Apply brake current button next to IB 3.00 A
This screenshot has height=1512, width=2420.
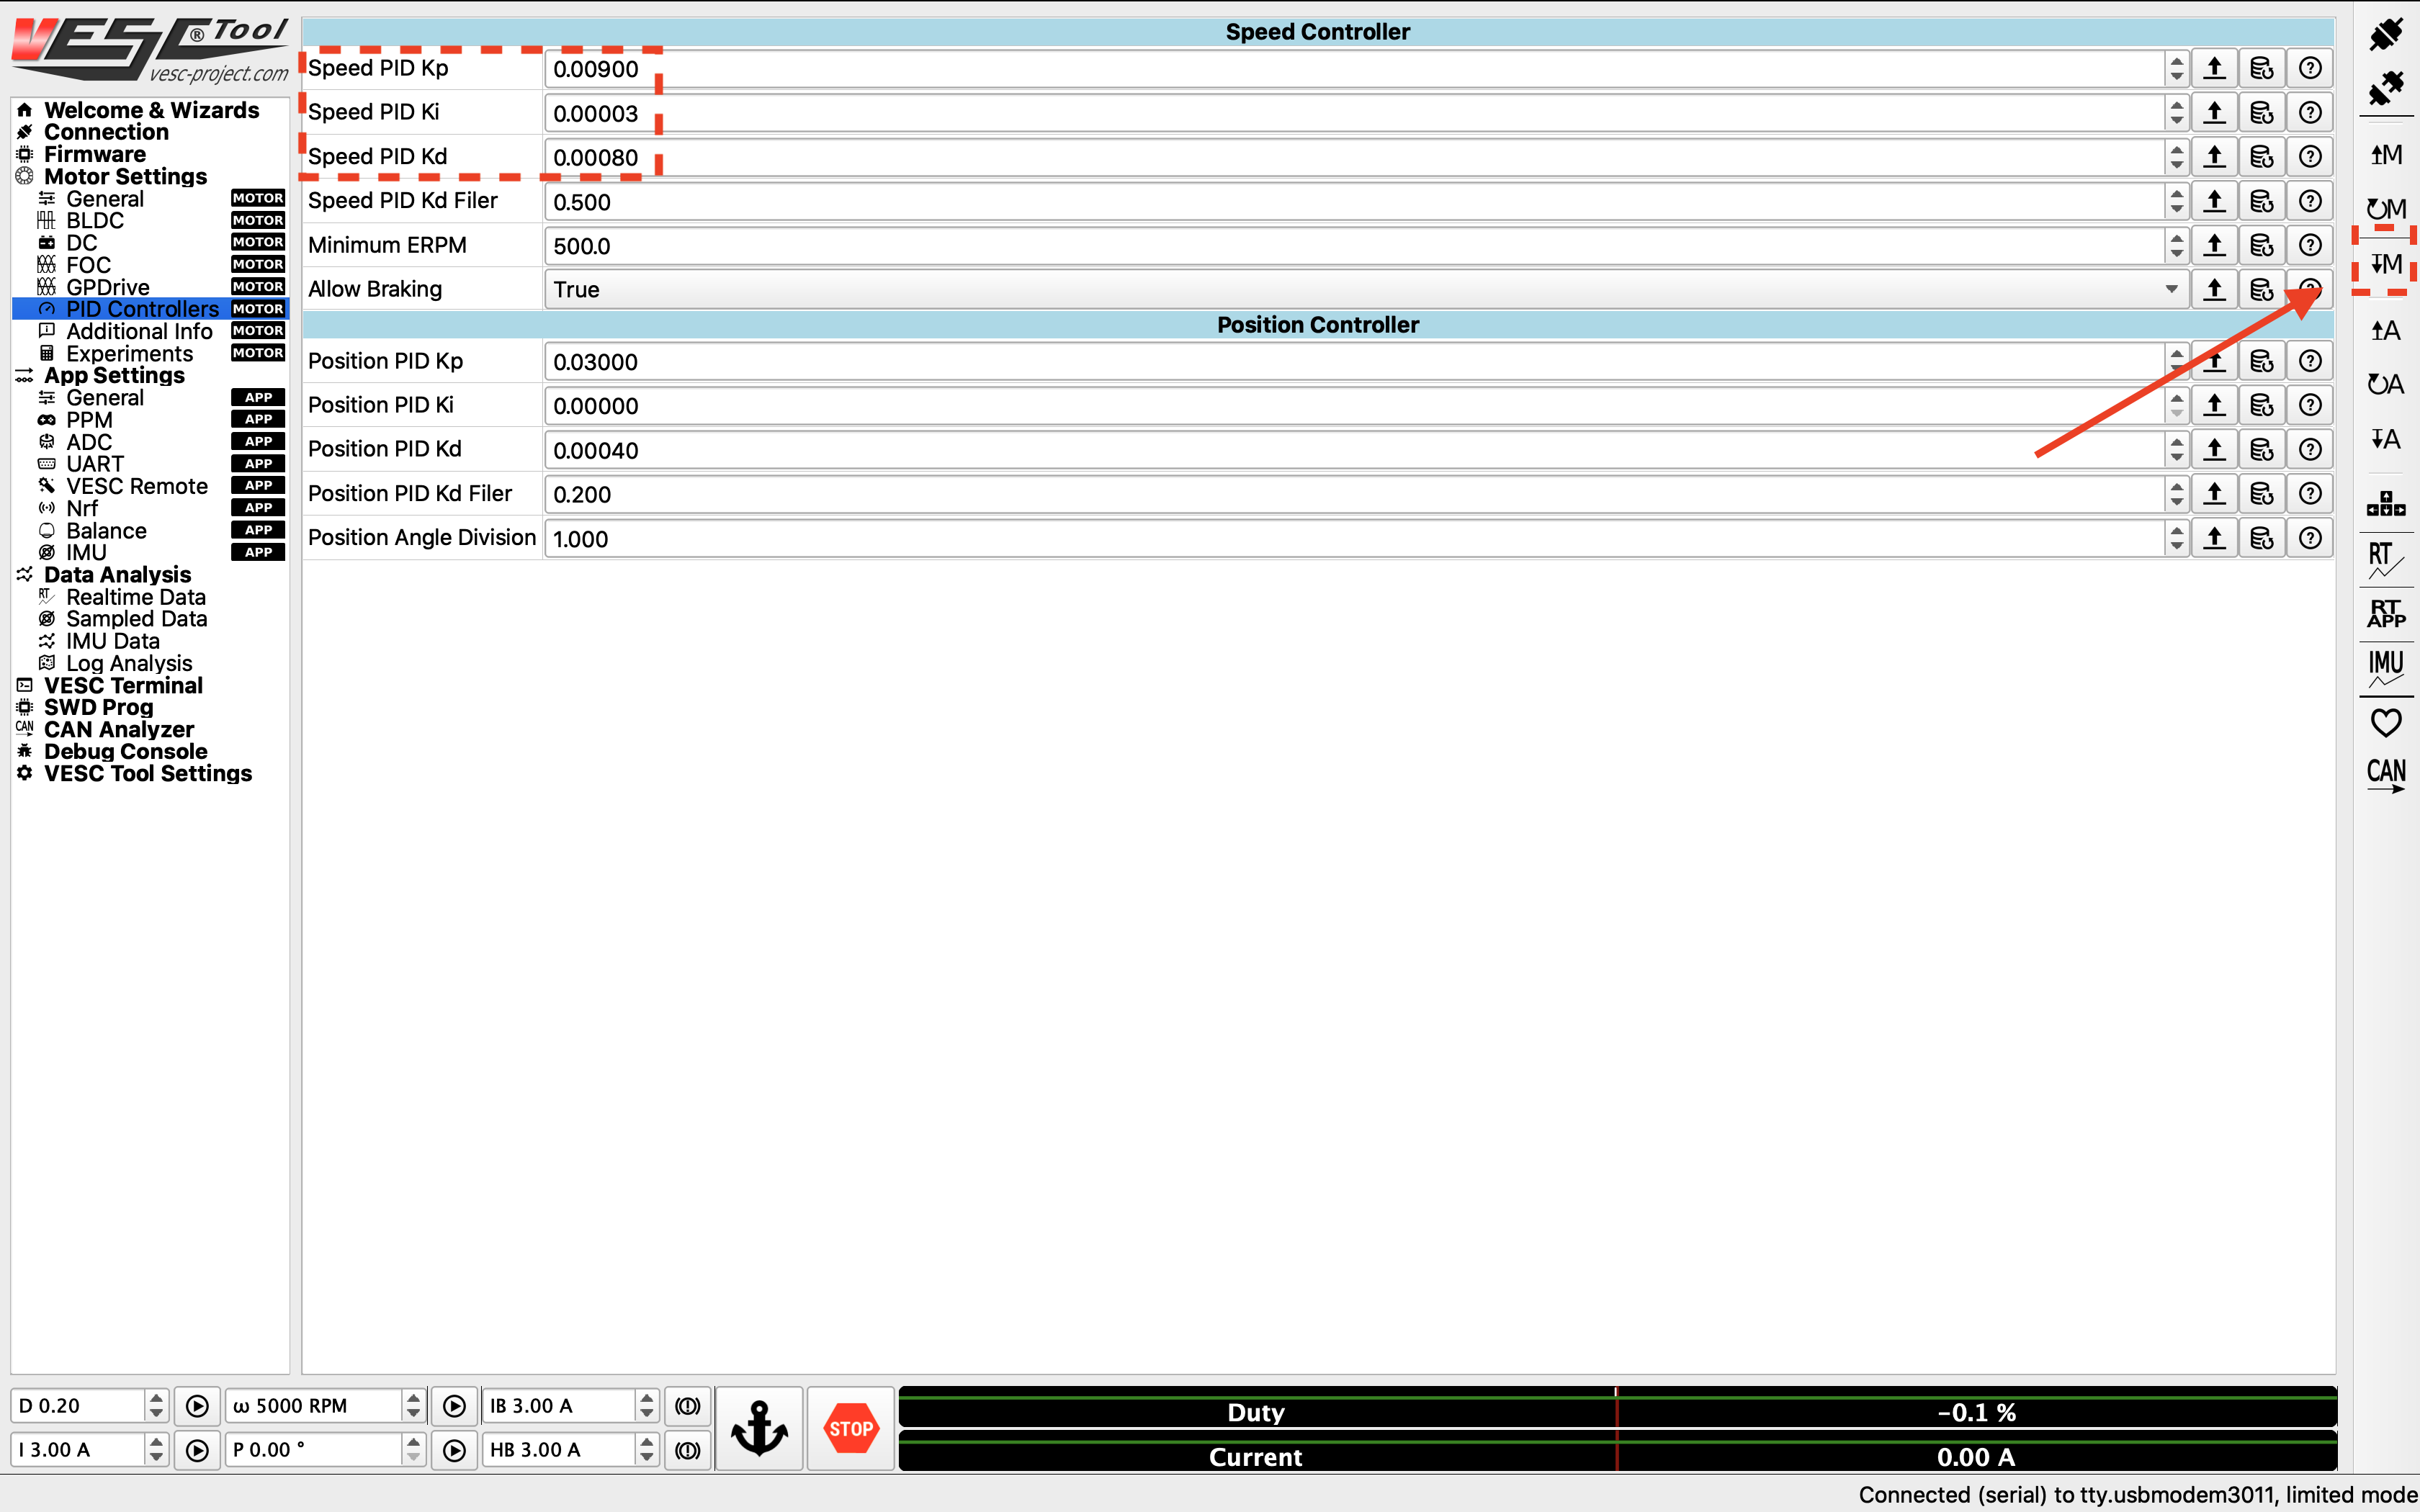click(688, 1406)
